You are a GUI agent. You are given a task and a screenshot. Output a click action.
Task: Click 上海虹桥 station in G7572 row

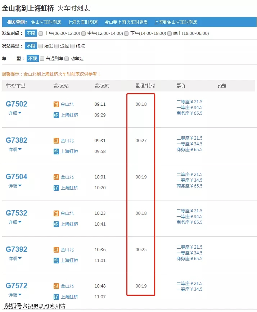pos(69,297)
